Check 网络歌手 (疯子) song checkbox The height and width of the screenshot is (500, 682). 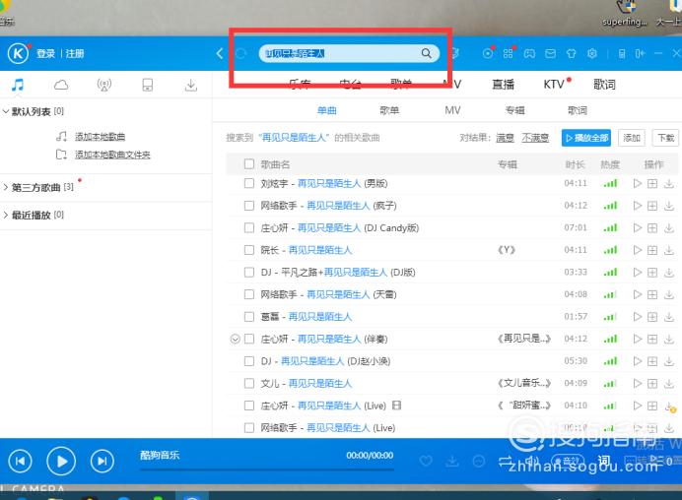click(x=249, y=206)
